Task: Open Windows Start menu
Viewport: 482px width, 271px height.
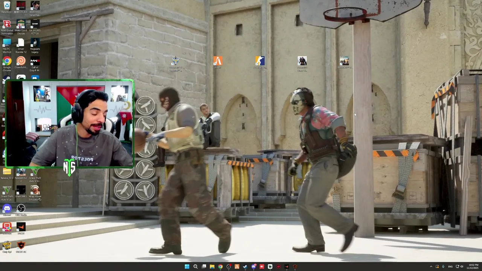Action: coord(187,266)
